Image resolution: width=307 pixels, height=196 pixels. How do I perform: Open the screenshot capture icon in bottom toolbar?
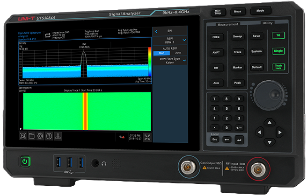coord(23,136)
